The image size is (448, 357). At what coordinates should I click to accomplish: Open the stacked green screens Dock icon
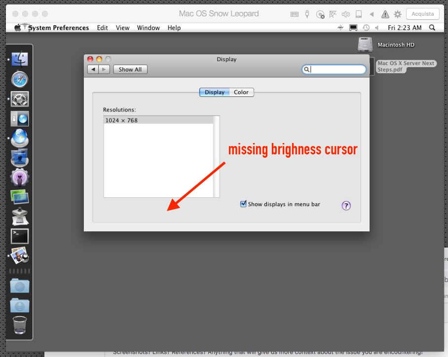click(x=19, y=197)
